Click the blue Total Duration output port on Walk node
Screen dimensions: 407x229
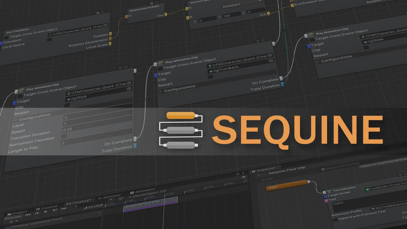(x=135, y=146)
